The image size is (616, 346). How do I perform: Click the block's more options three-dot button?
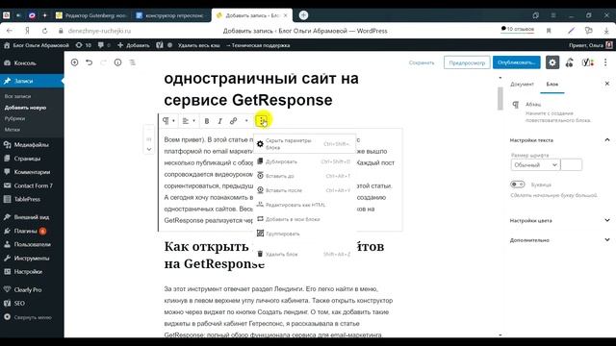tap(262, 121)
